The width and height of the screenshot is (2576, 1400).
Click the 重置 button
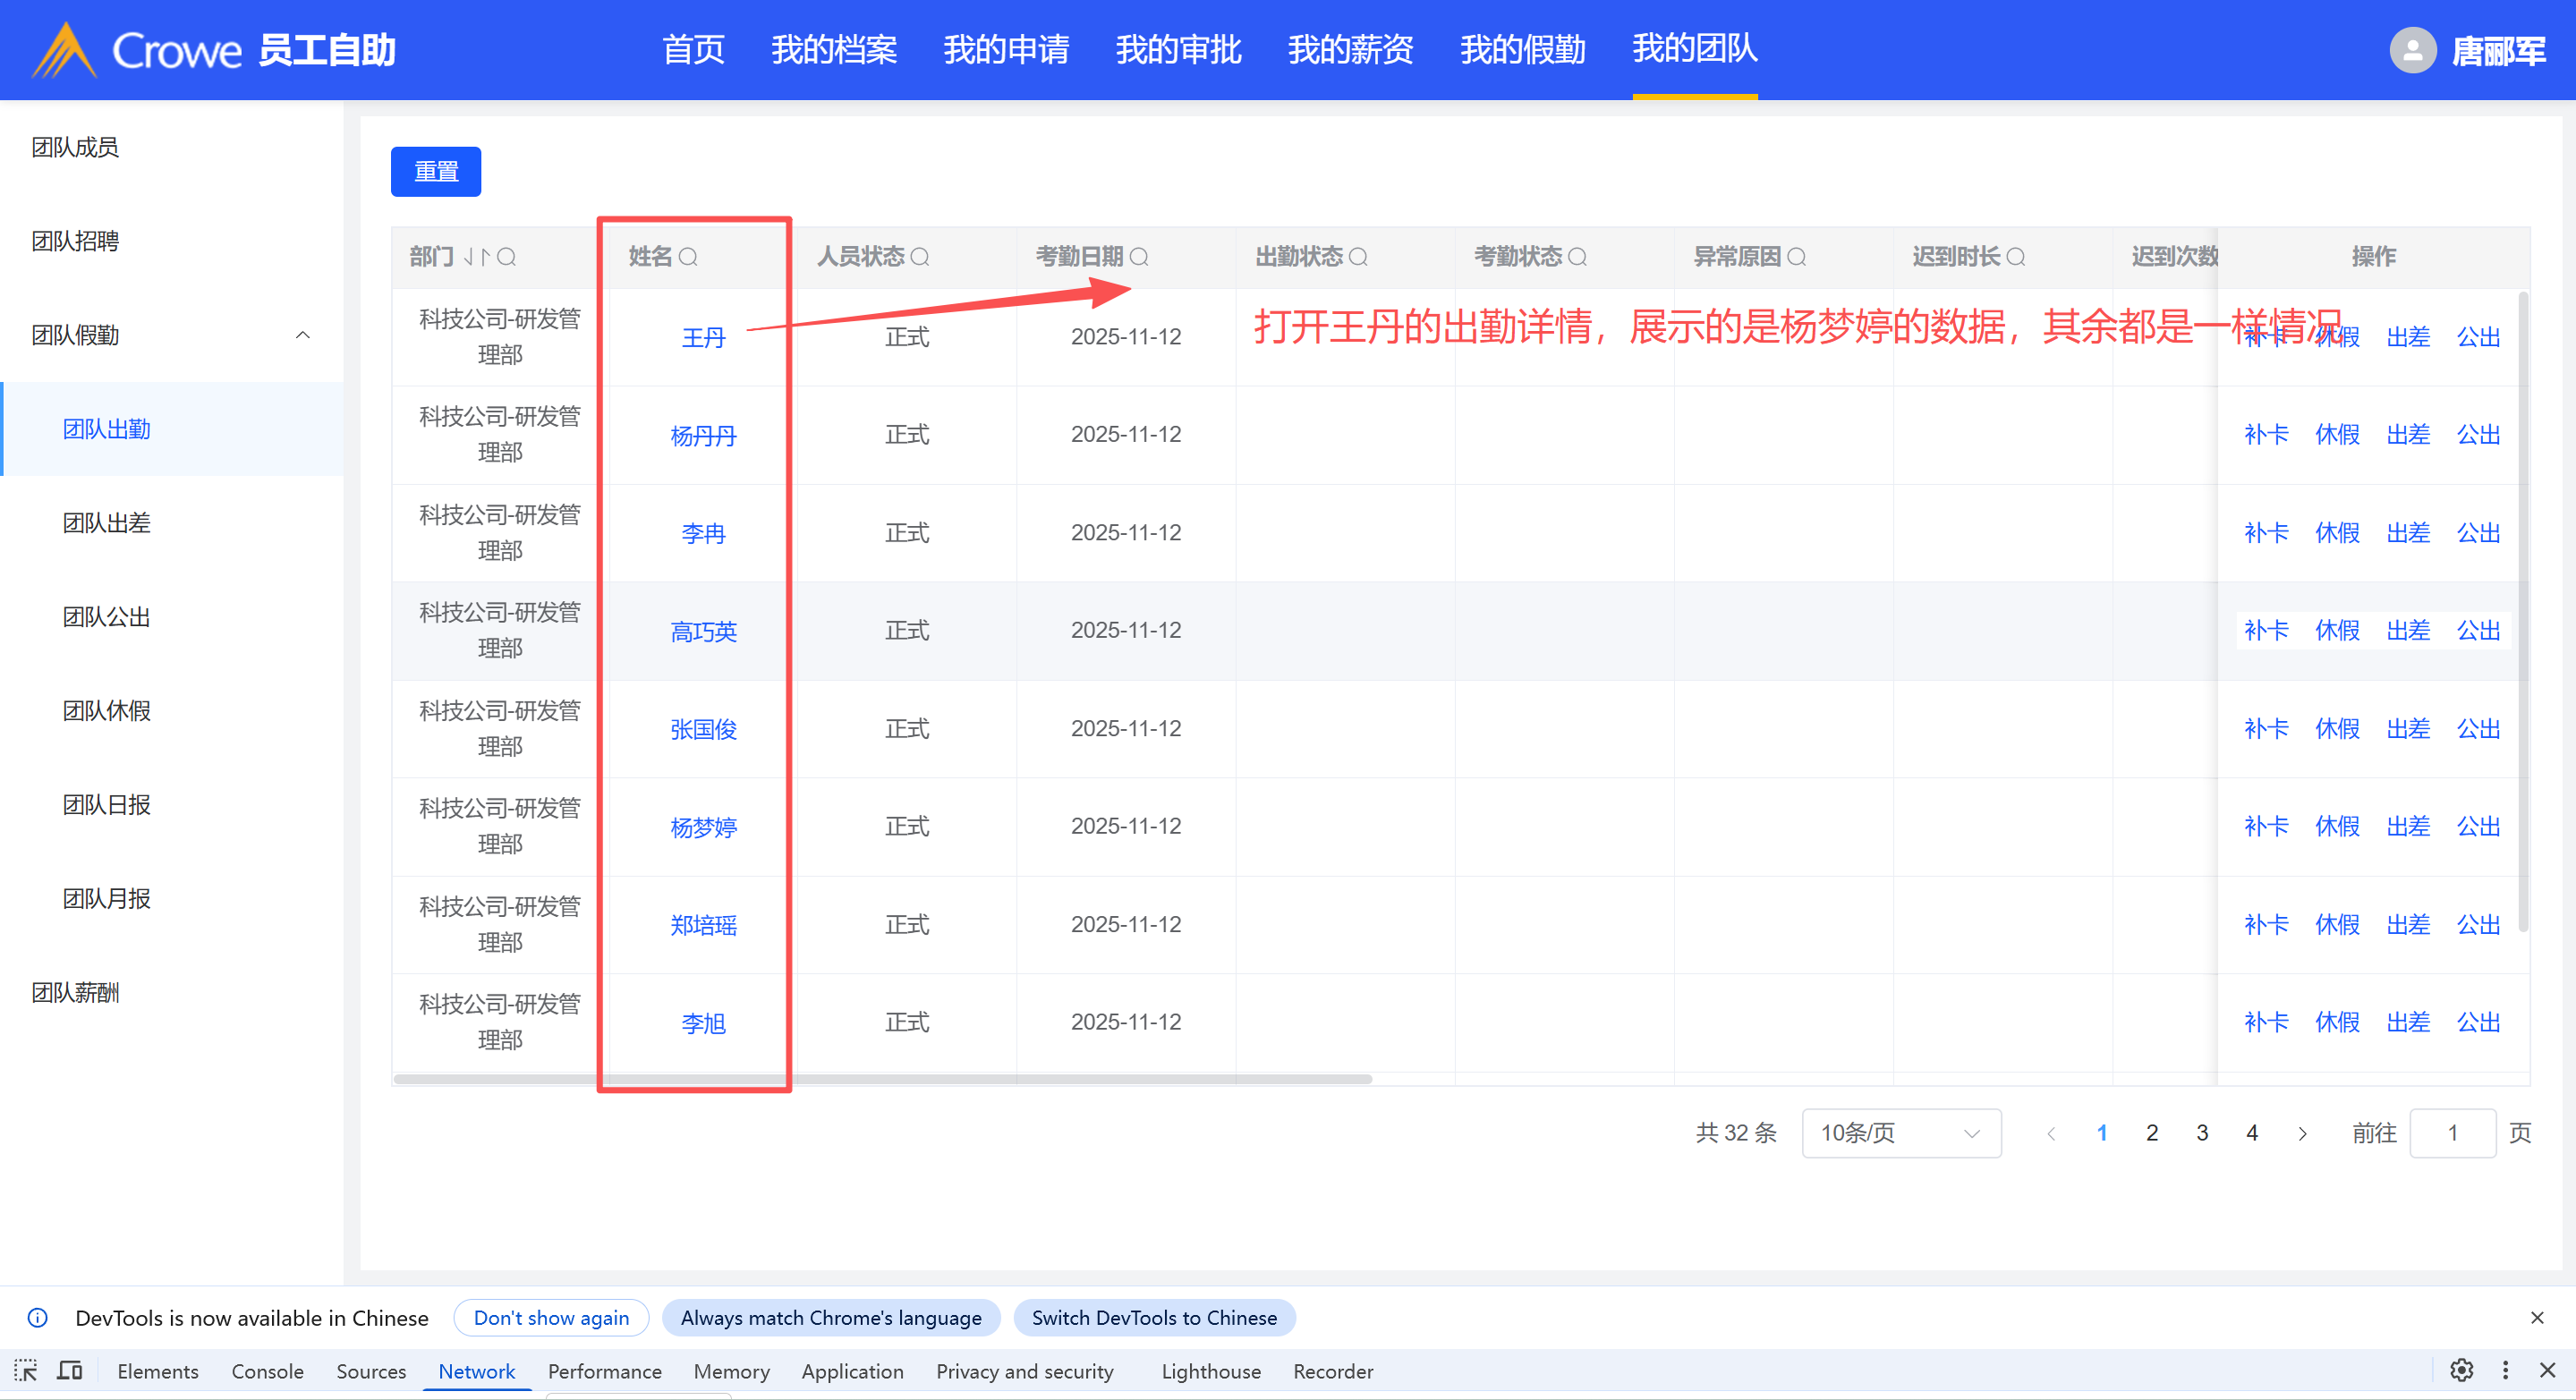436,172
